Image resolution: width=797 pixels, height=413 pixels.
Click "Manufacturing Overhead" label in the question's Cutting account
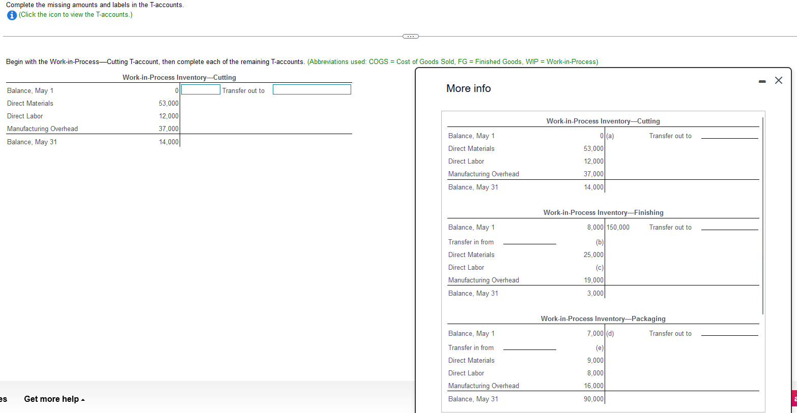click(x=43, y=129)
